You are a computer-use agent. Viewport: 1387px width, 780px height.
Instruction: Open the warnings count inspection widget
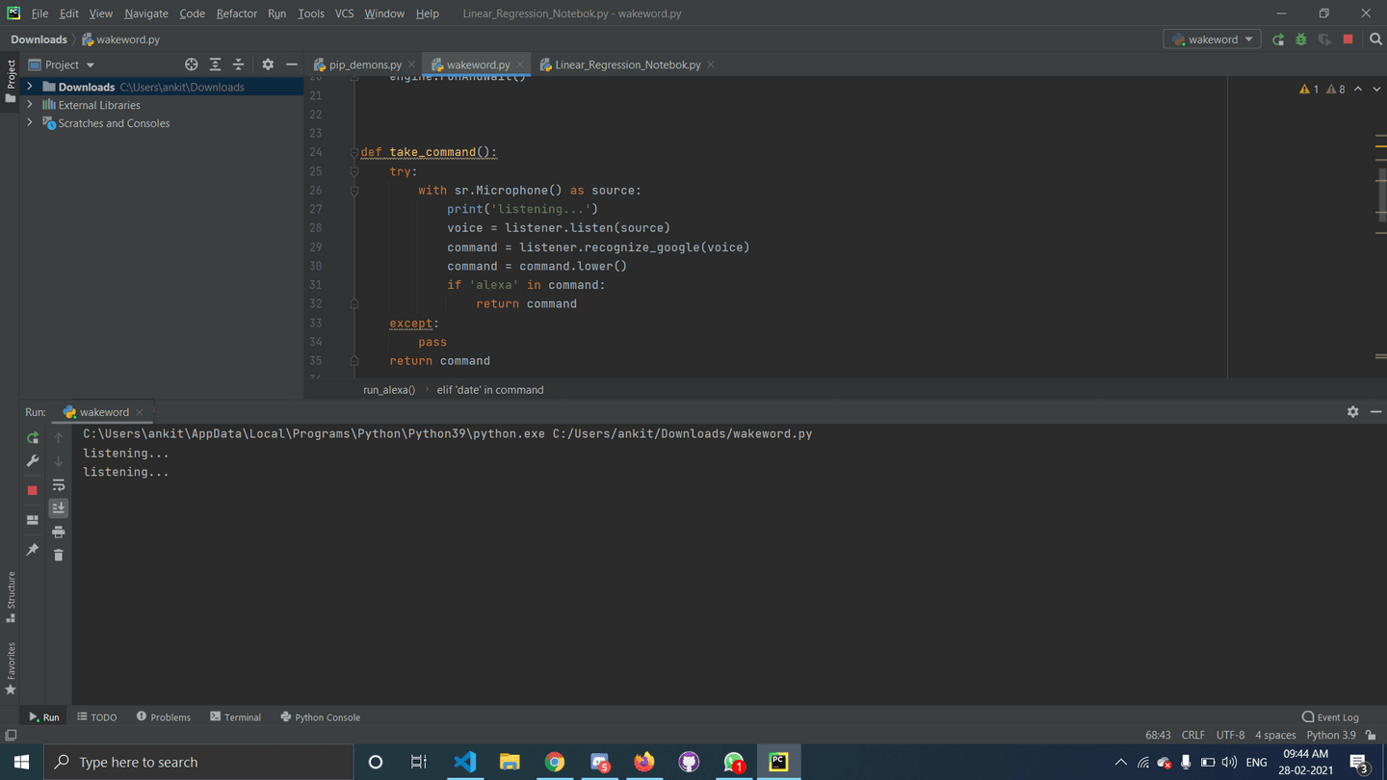[1322, 89]
